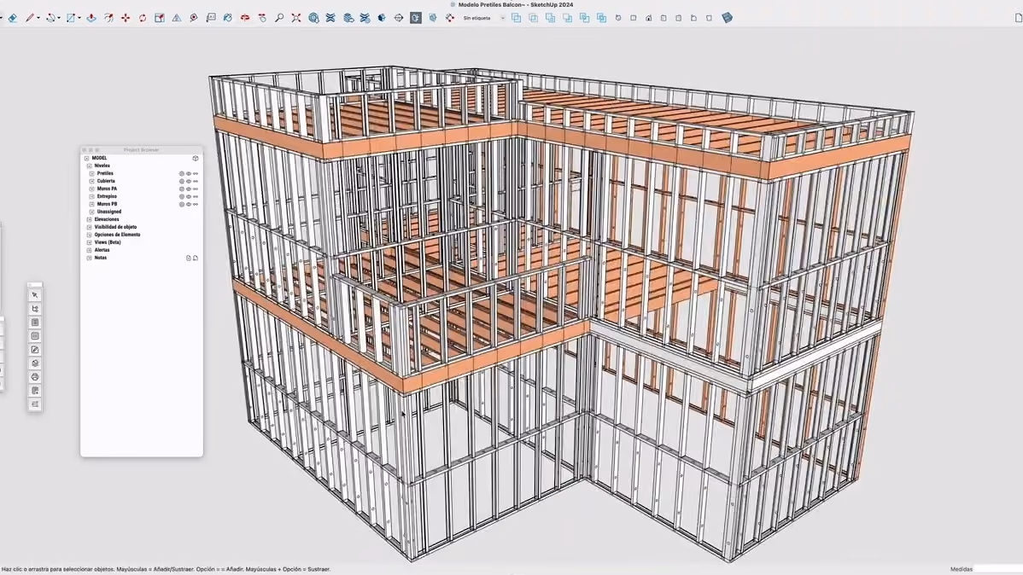1023x575 pixels.
Task: Click the first Outer Shell solid tool
Action: click(516, 18)
